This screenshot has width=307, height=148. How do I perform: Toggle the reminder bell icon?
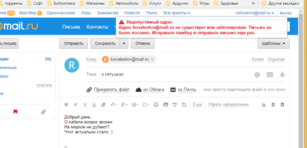point(282,75)
